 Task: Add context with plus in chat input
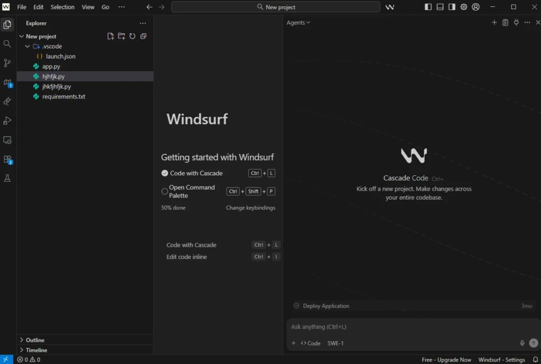pyautogui.click(x=293, y=343)
